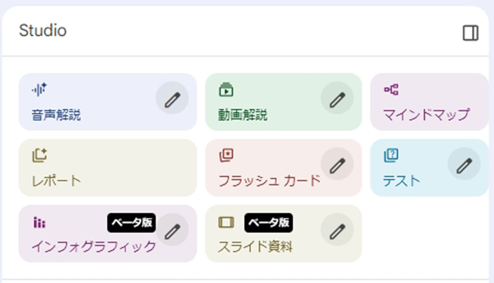Image resolution: width=494 pixels, height=283 pixels.
Task: Click the flashcard icon on フラッシュ カード
Action: point(226,155)
